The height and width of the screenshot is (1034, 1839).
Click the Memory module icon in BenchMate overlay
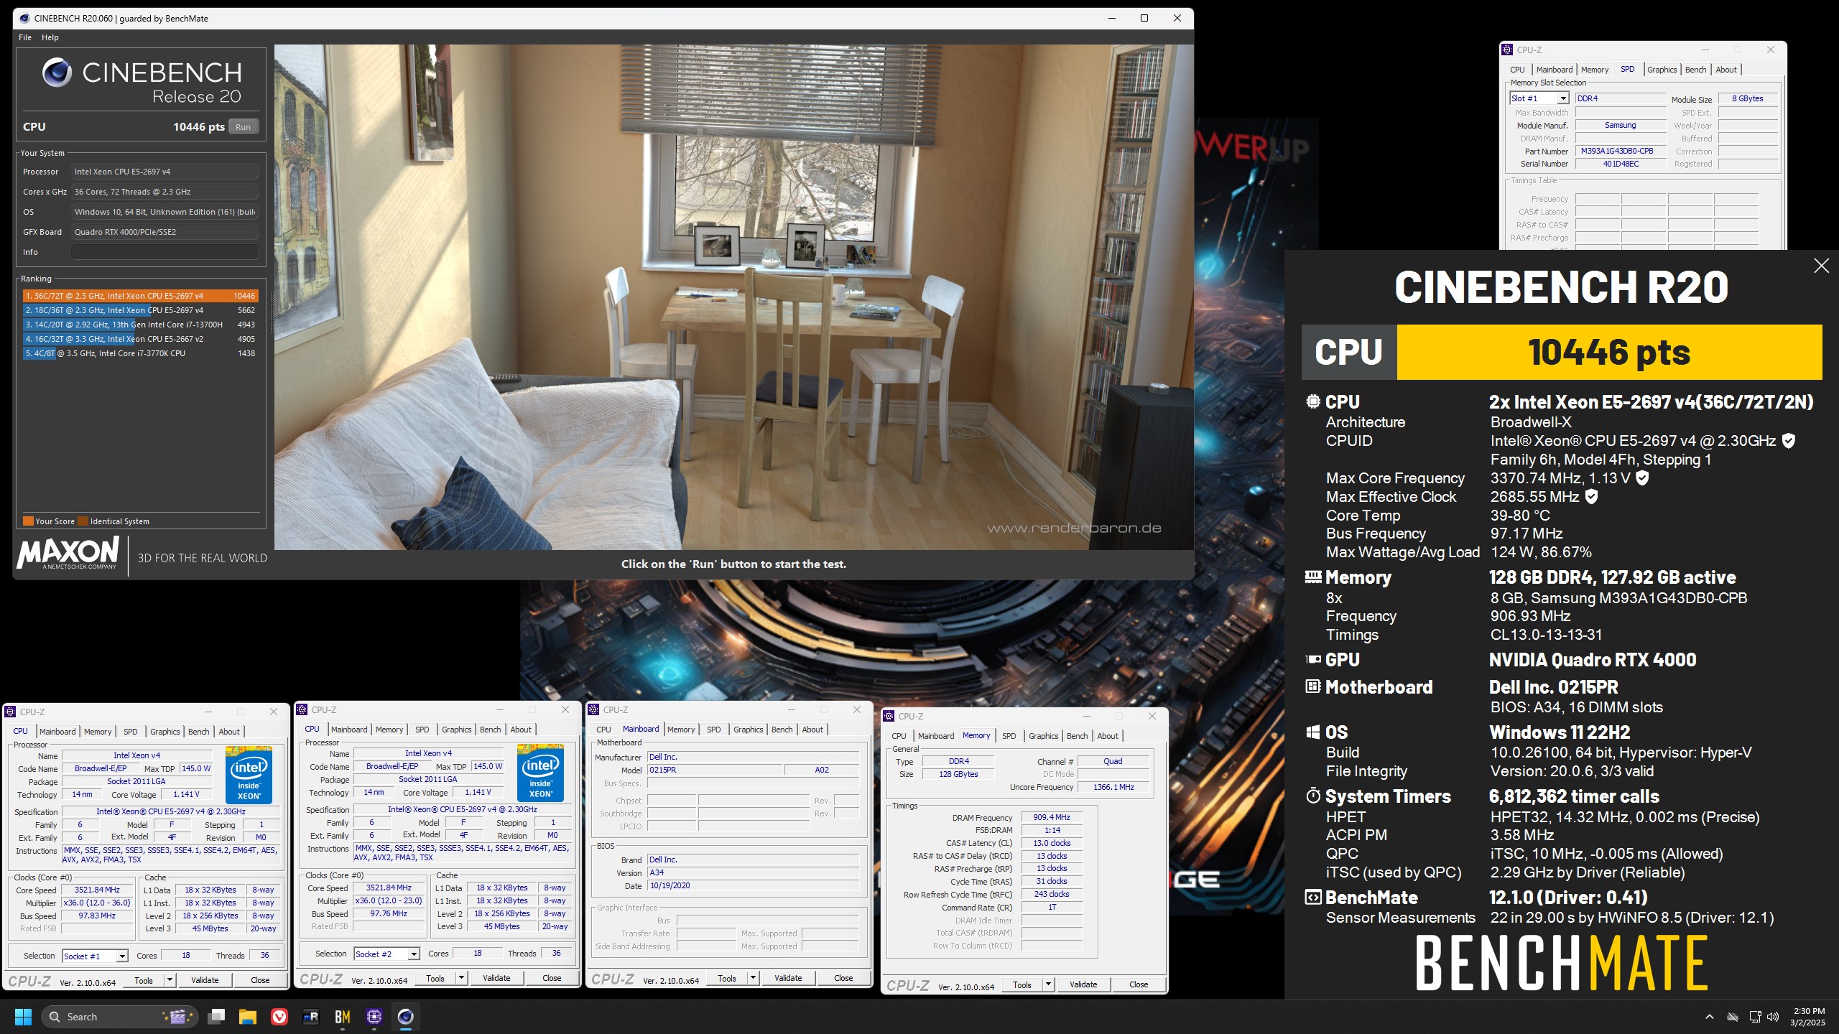[1313, 577]
